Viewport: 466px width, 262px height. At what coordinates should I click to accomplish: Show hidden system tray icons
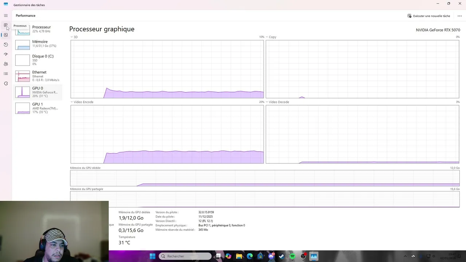tap(405, 256)
